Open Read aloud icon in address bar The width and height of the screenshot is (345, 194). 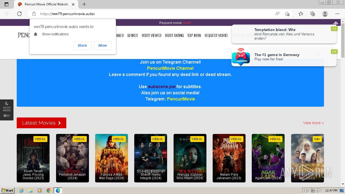(x=277, y=14)
